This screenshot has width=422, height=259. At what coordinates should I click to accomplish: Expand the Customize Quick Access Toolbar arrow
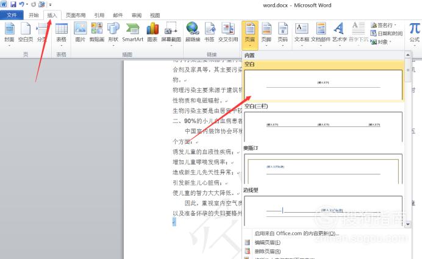coord(51,5)
